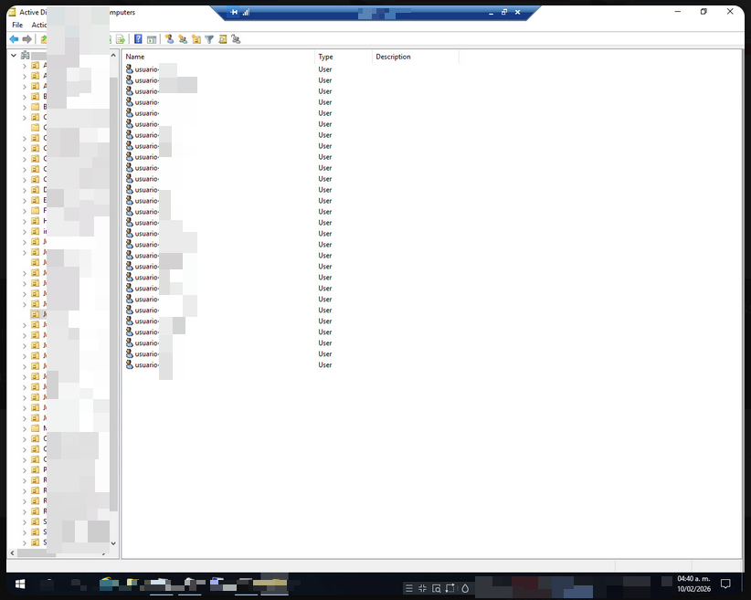Open the taskbar clock showing 04:40 a. m.
This screenshot has height=600, width=751.
pos(693,584)
